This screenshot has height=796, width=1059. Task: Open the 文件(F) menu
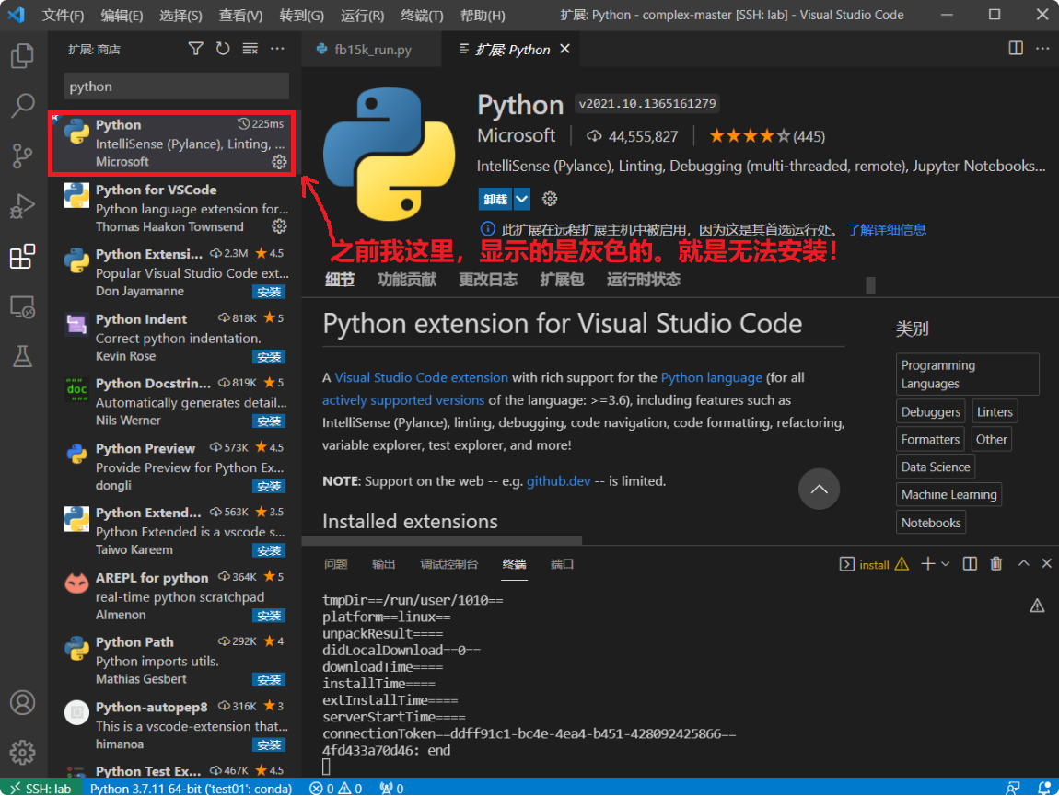[x=64, y=15]
